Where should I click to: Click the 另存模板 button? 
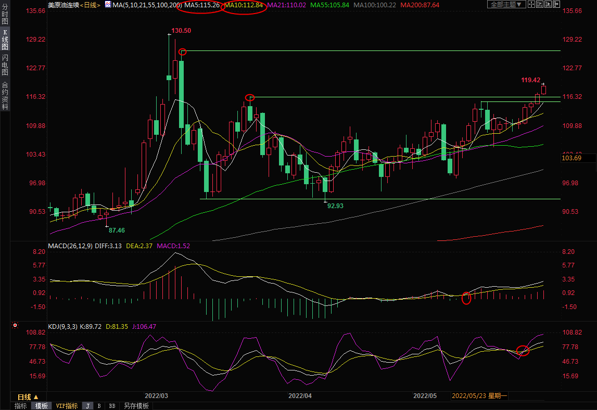(x=136, y=406)
